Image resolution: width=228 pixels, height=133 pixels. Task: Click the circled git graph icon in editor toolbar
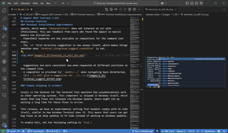click(x=130, y=9)
